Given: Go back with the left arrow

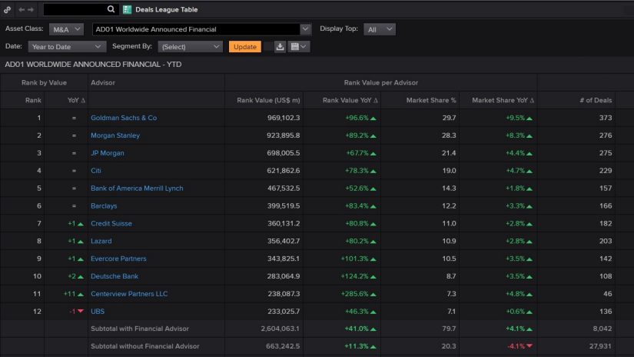Looking at the screenshot, I should [22, 10].
